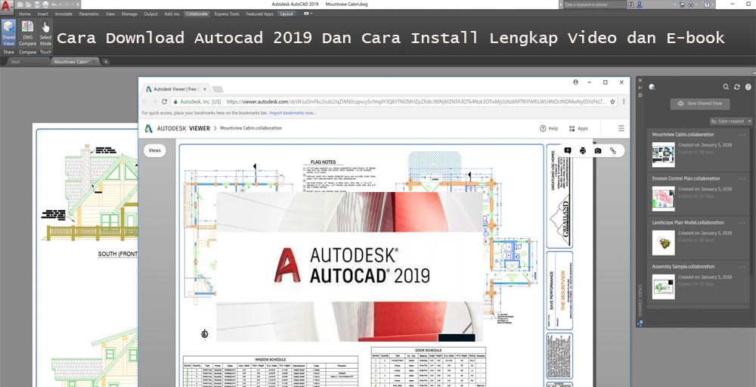Click the keyword search input field
This screenshot has height=387, width=756.
pos(594,5)
